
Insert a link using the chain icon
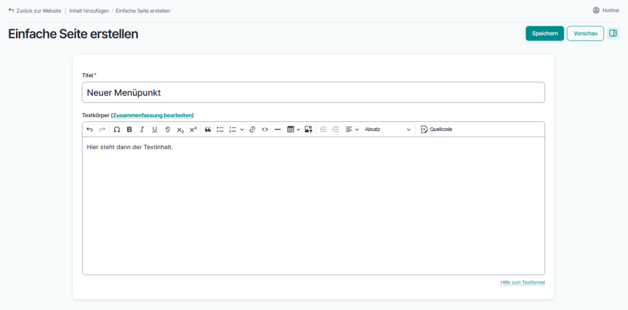252,129
